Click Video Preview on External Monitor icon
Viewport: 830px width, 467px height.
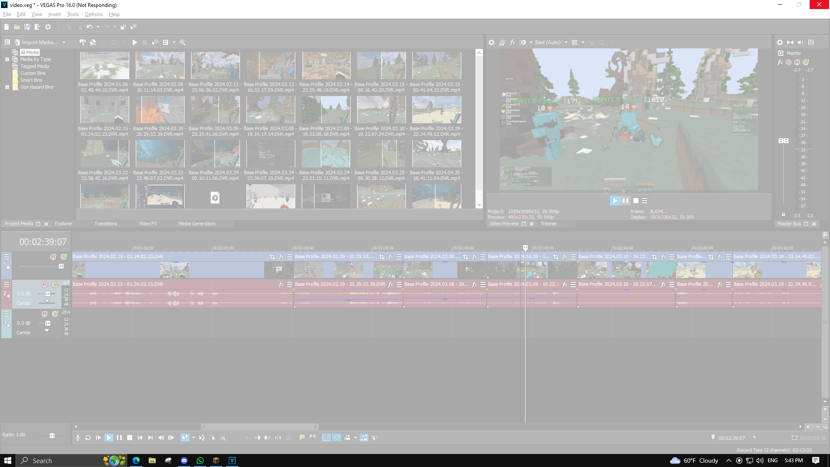click(502, 42)
